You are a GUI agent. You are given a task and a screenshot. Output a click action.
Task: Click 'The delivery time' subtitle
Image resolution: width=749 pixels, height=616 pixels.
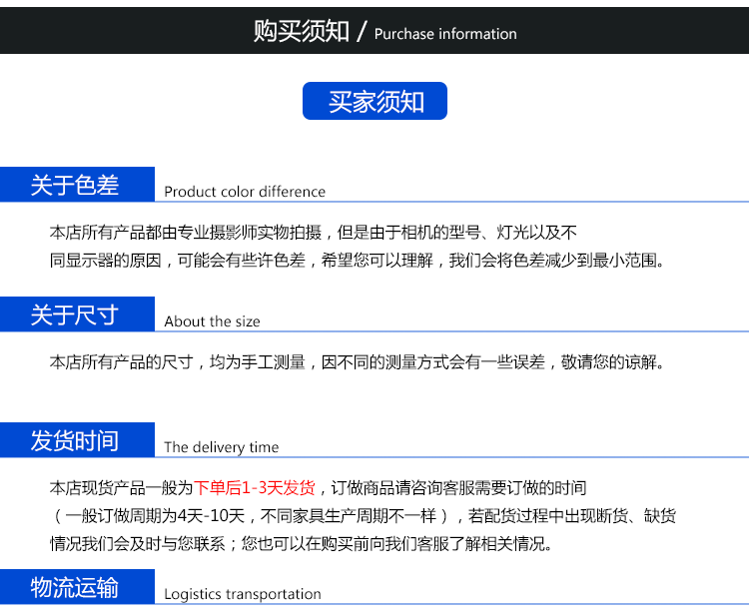[221, 447]
